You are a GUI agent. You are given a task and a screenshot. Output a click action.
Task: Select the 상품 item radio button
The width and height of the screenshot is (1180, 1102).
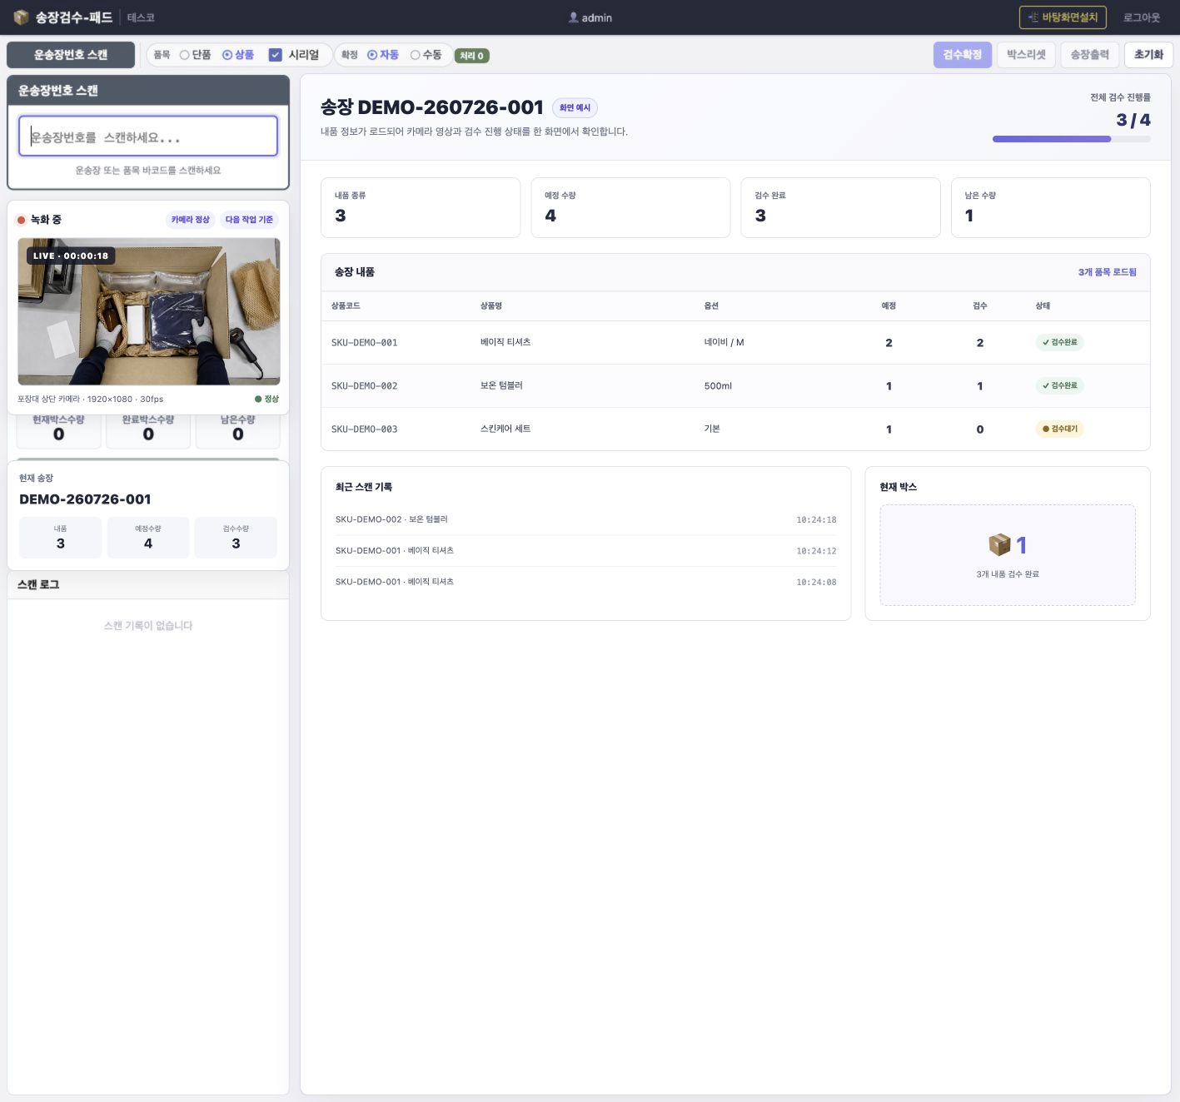pyautogui.click(x=227, y=55)
